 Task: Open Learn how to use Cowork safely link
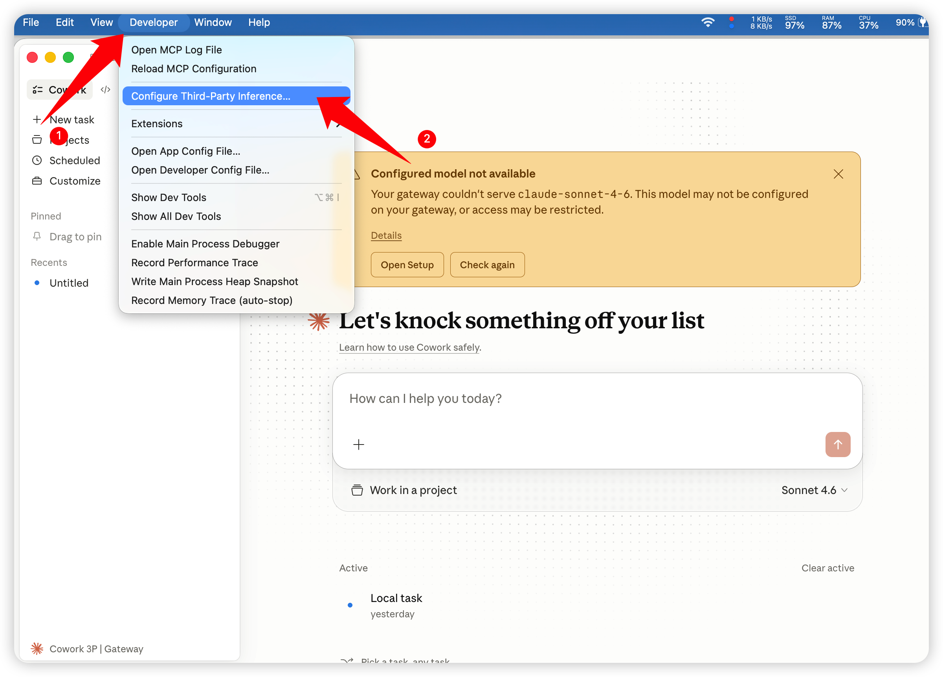coord(409,347)
